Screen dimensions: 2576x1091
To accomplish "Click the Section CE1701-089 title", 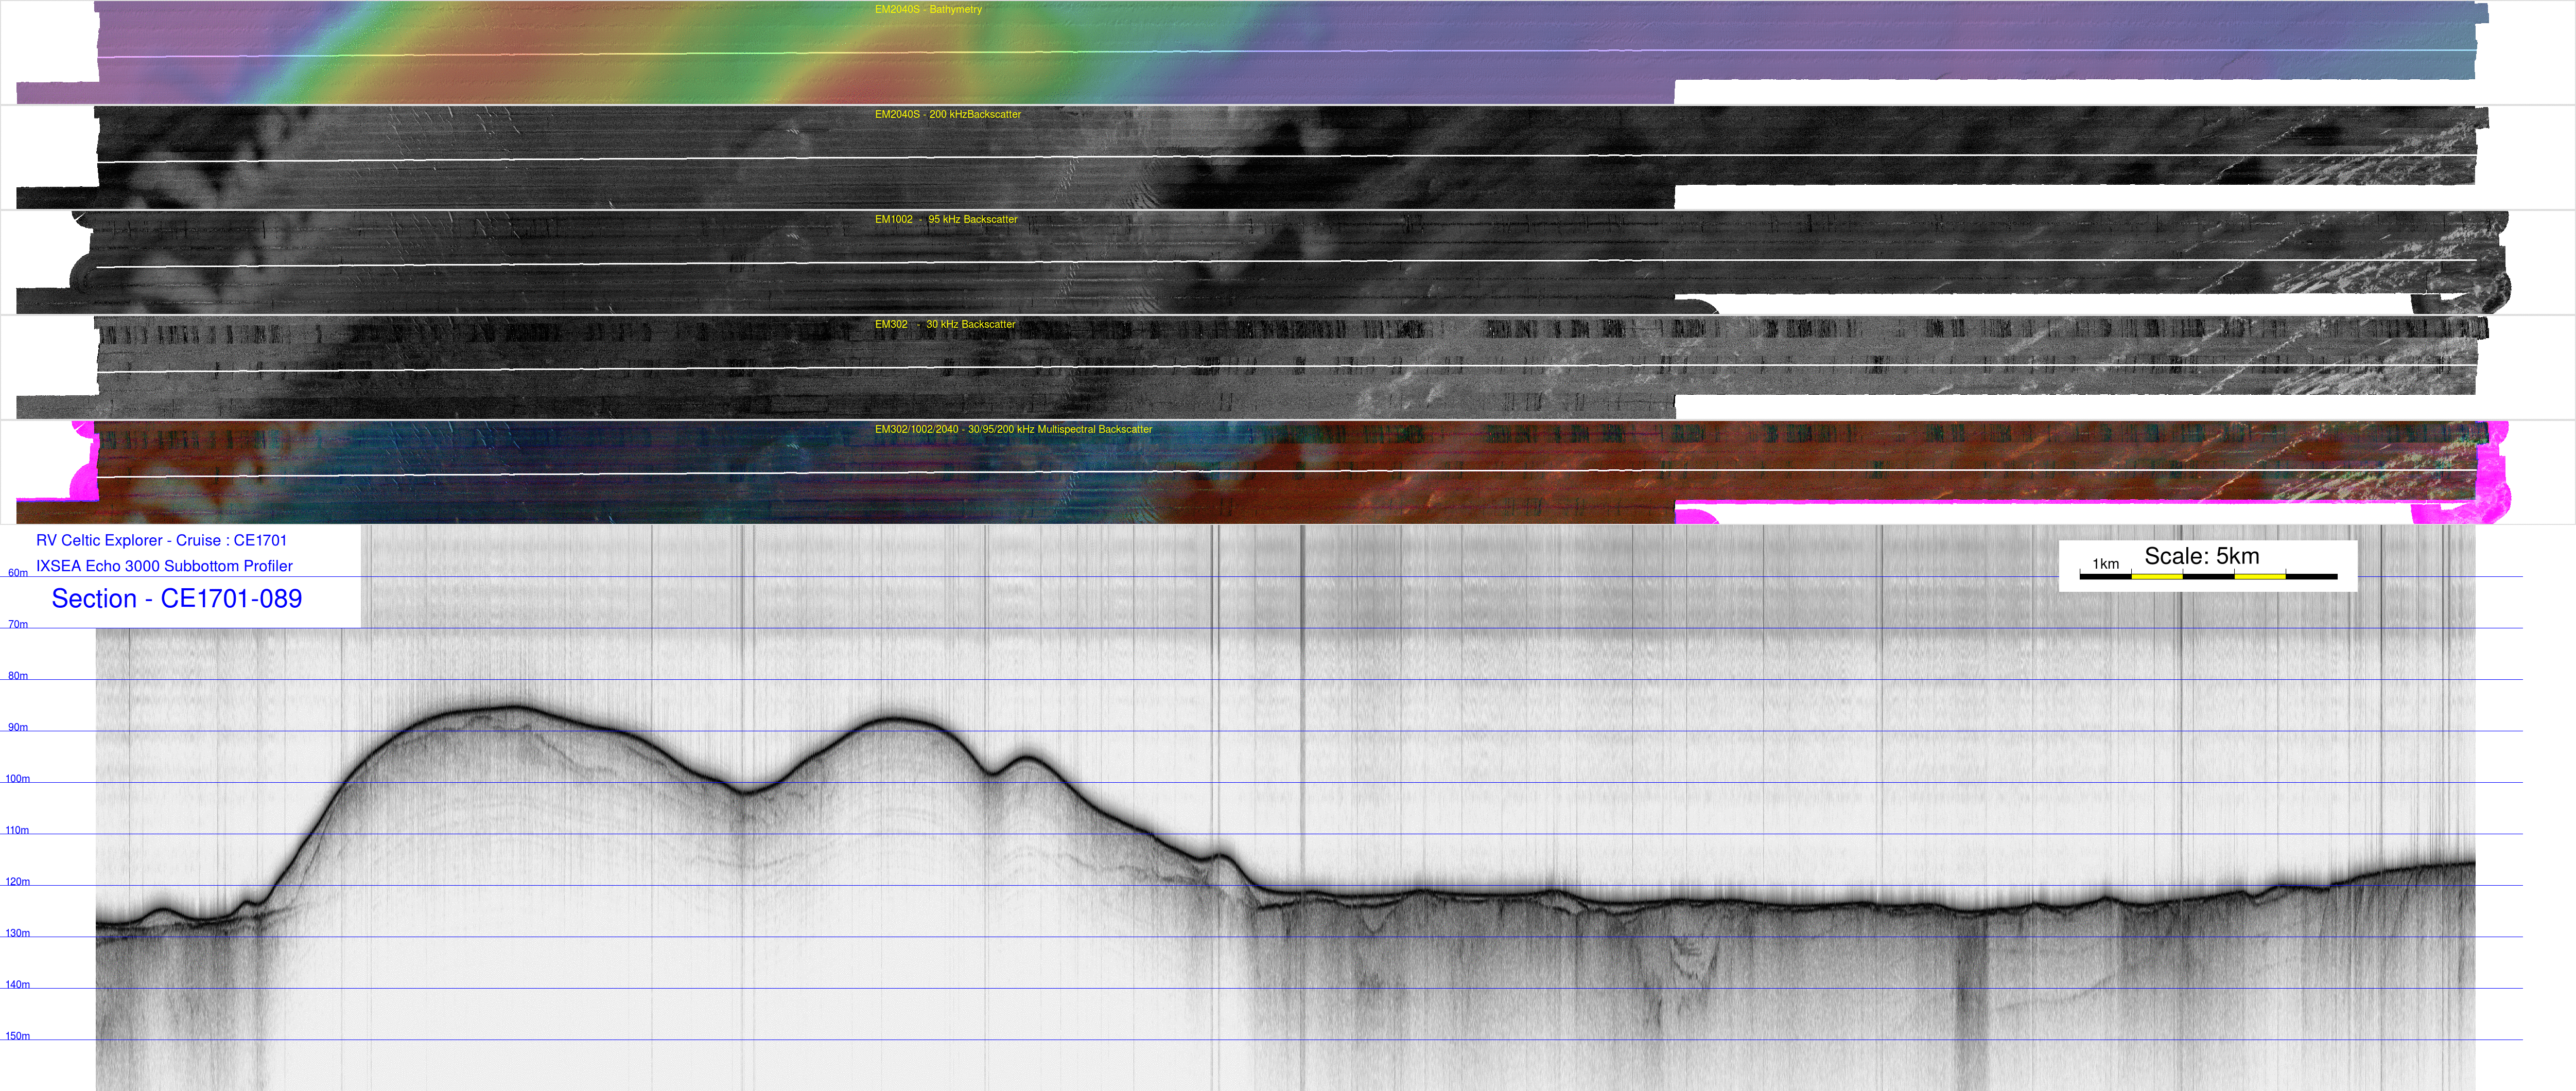I will [176, 599].
